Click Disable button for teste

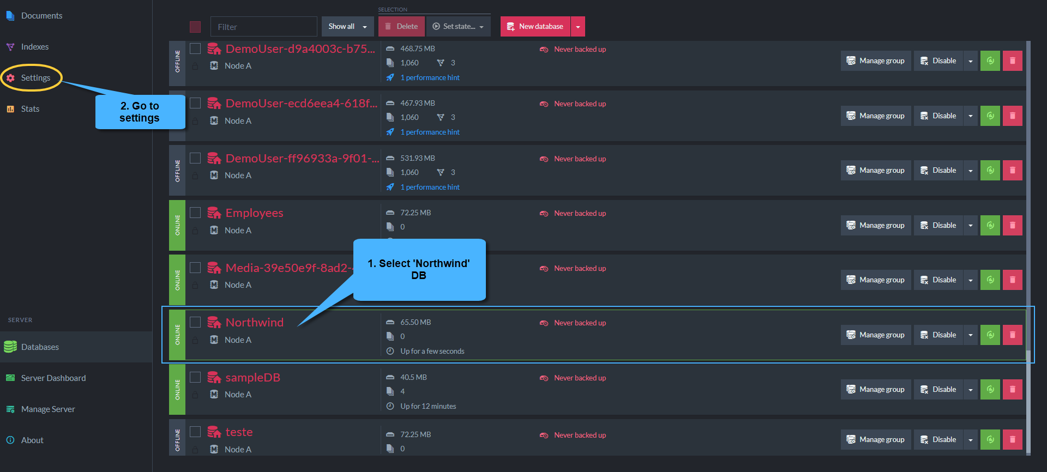tap(938, 439)
